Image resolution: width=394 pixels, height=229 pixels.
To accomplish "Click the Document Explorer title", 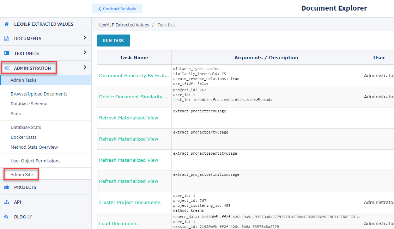I will 334,8.
